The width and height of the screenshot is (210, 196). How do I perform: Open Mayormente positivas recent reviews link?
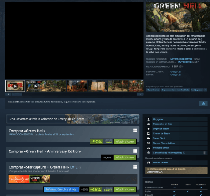point(181,59)
